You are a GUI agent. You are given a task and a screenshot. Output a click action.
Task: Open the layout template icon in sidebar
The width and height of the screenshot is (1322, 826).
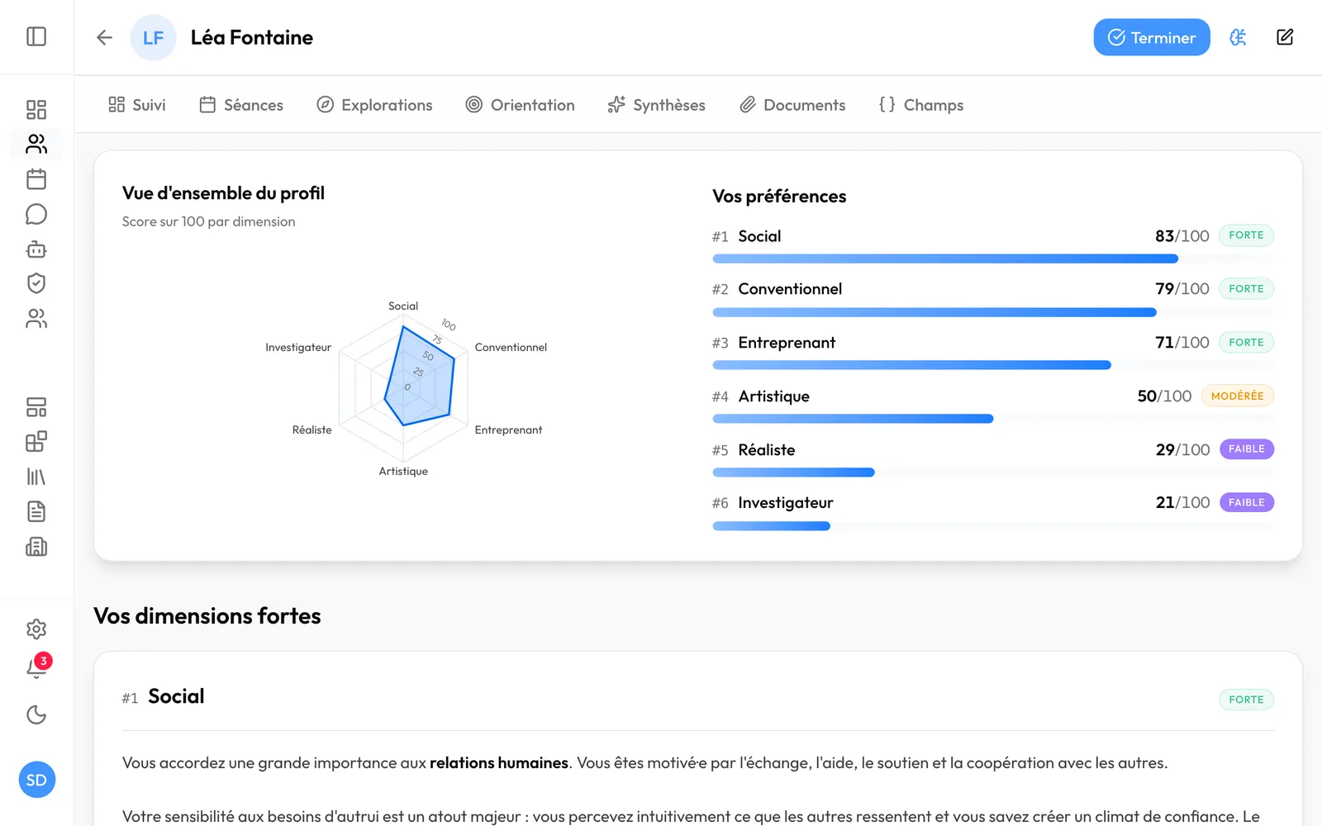click(x=36, y=407)
